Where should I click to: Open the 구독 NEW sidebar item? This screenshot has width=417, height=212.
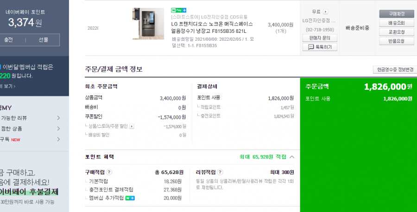(x=31, y=139)
